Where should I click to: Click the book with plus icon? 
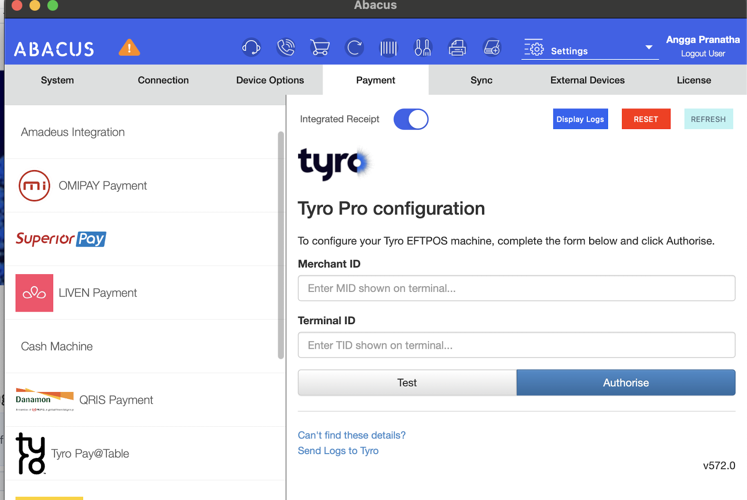click(x=492, y=47)
